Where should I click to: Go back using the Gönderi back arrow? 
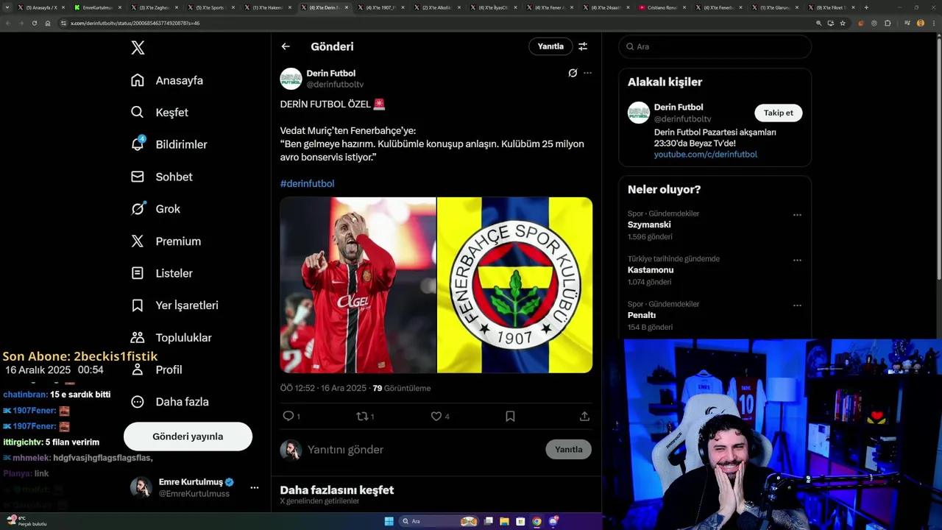pos(286,46)
